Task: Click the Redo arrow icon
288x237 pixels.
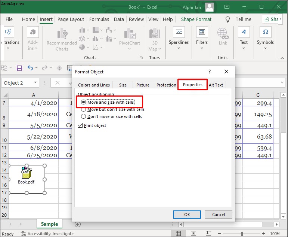Action: [44, 68]
